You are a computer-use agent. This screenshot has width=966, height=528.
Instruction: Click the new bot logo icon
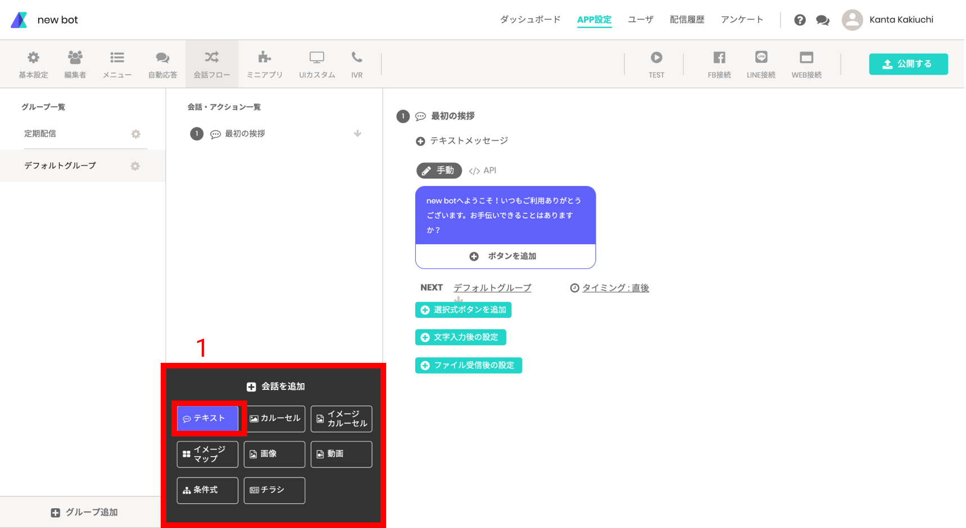[19, 20]
